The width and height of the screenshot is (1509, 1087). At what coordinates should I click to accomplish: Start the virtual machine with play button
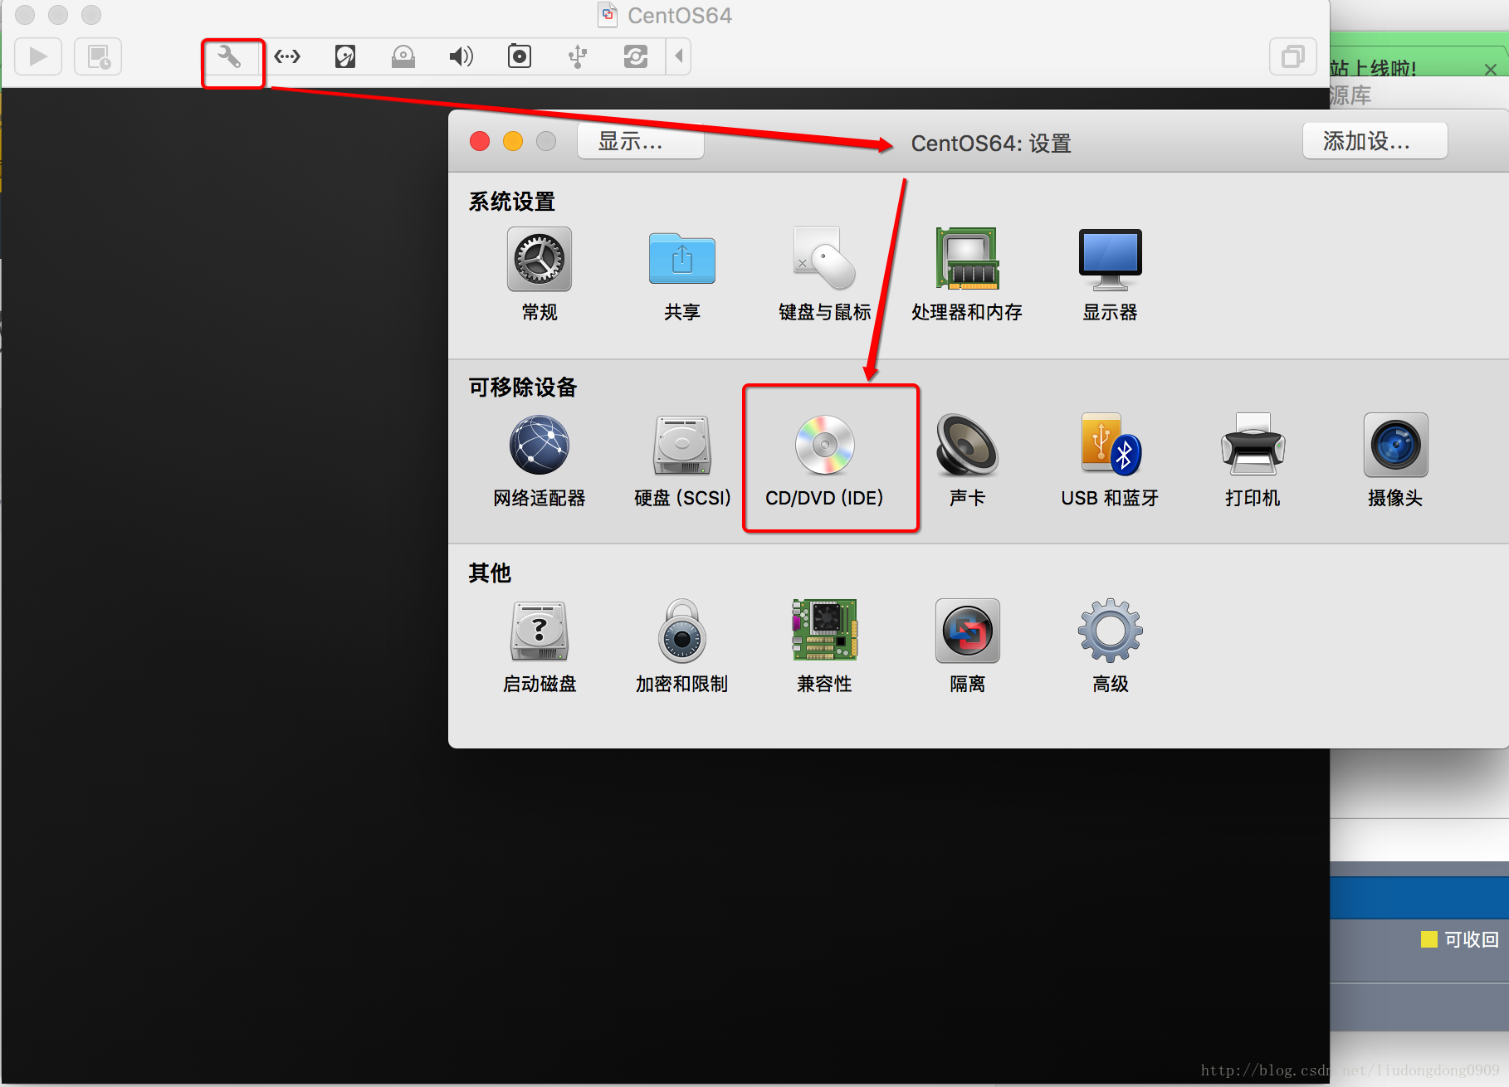pos(38,56)
